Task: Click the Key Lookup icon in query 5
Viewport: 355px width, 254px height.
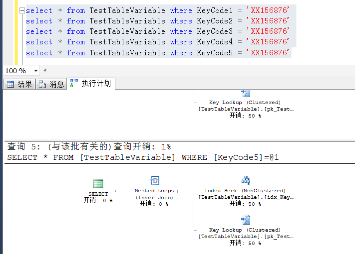Action: pos(246,220)
